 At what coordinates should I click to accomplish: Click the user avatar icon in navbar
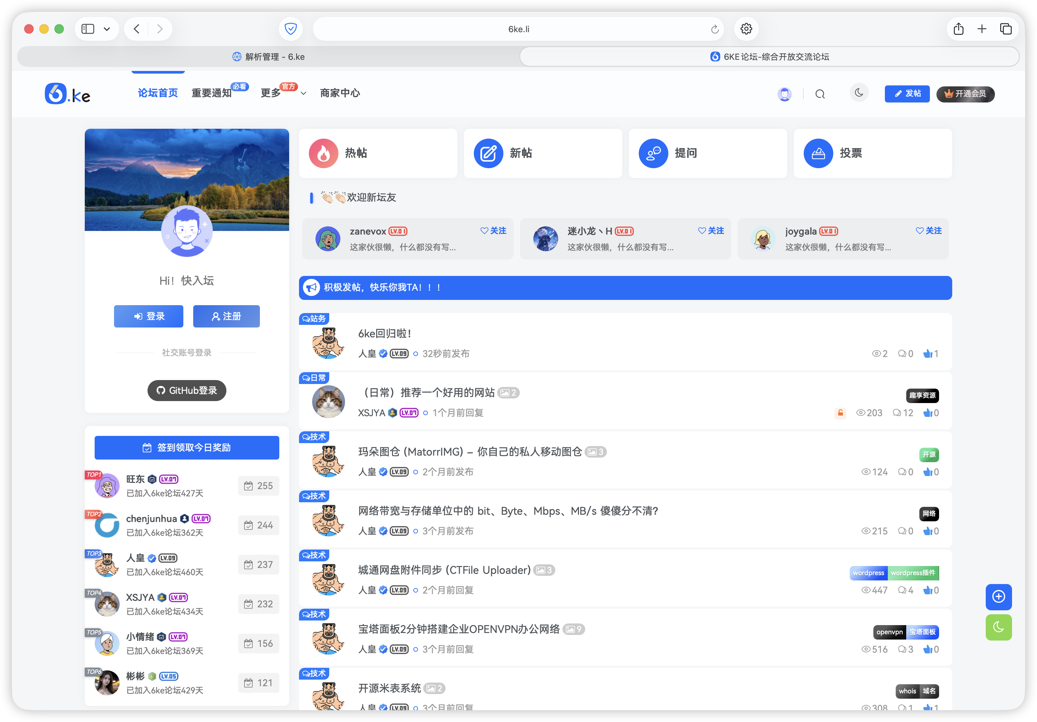[785, 94]
